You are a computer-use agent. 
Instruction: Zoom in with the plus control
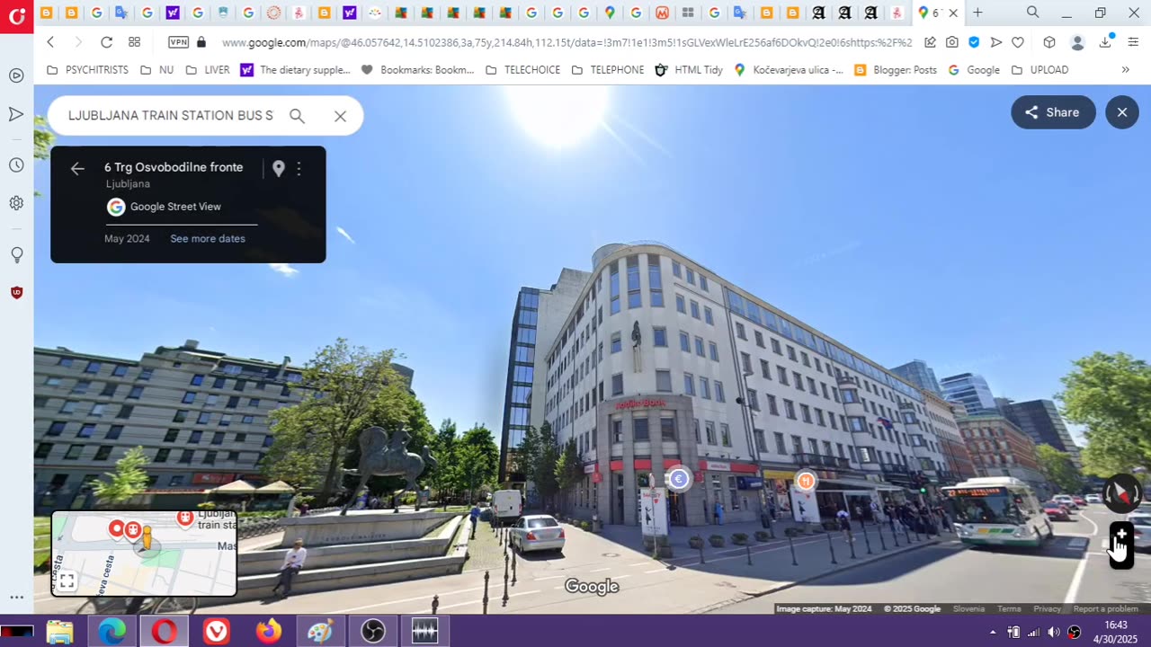pos(1121,535)
